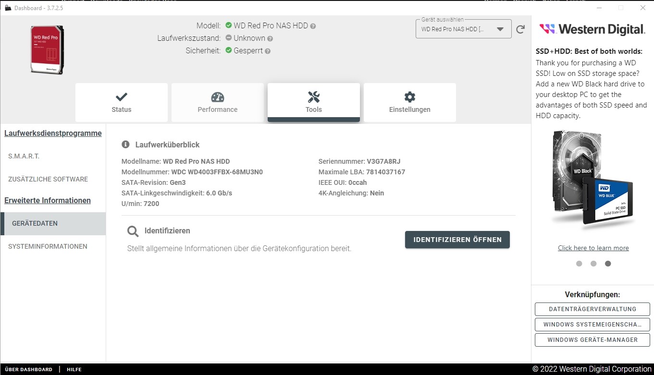Select GERÄTEDATEN in the sidebar

pyautogui.click(x=53, y=223)
